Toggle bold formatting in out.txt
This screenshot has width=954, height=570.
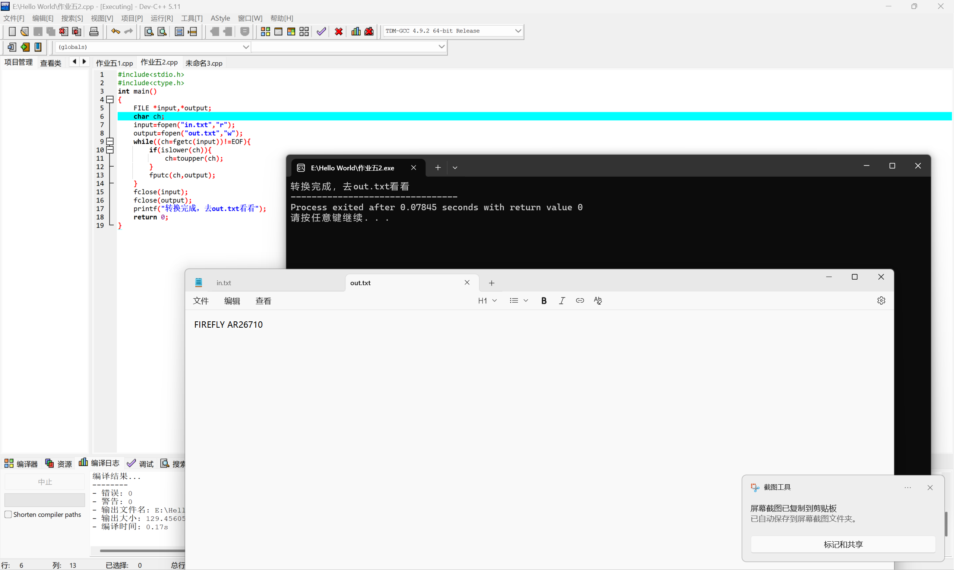click(544, 300)
